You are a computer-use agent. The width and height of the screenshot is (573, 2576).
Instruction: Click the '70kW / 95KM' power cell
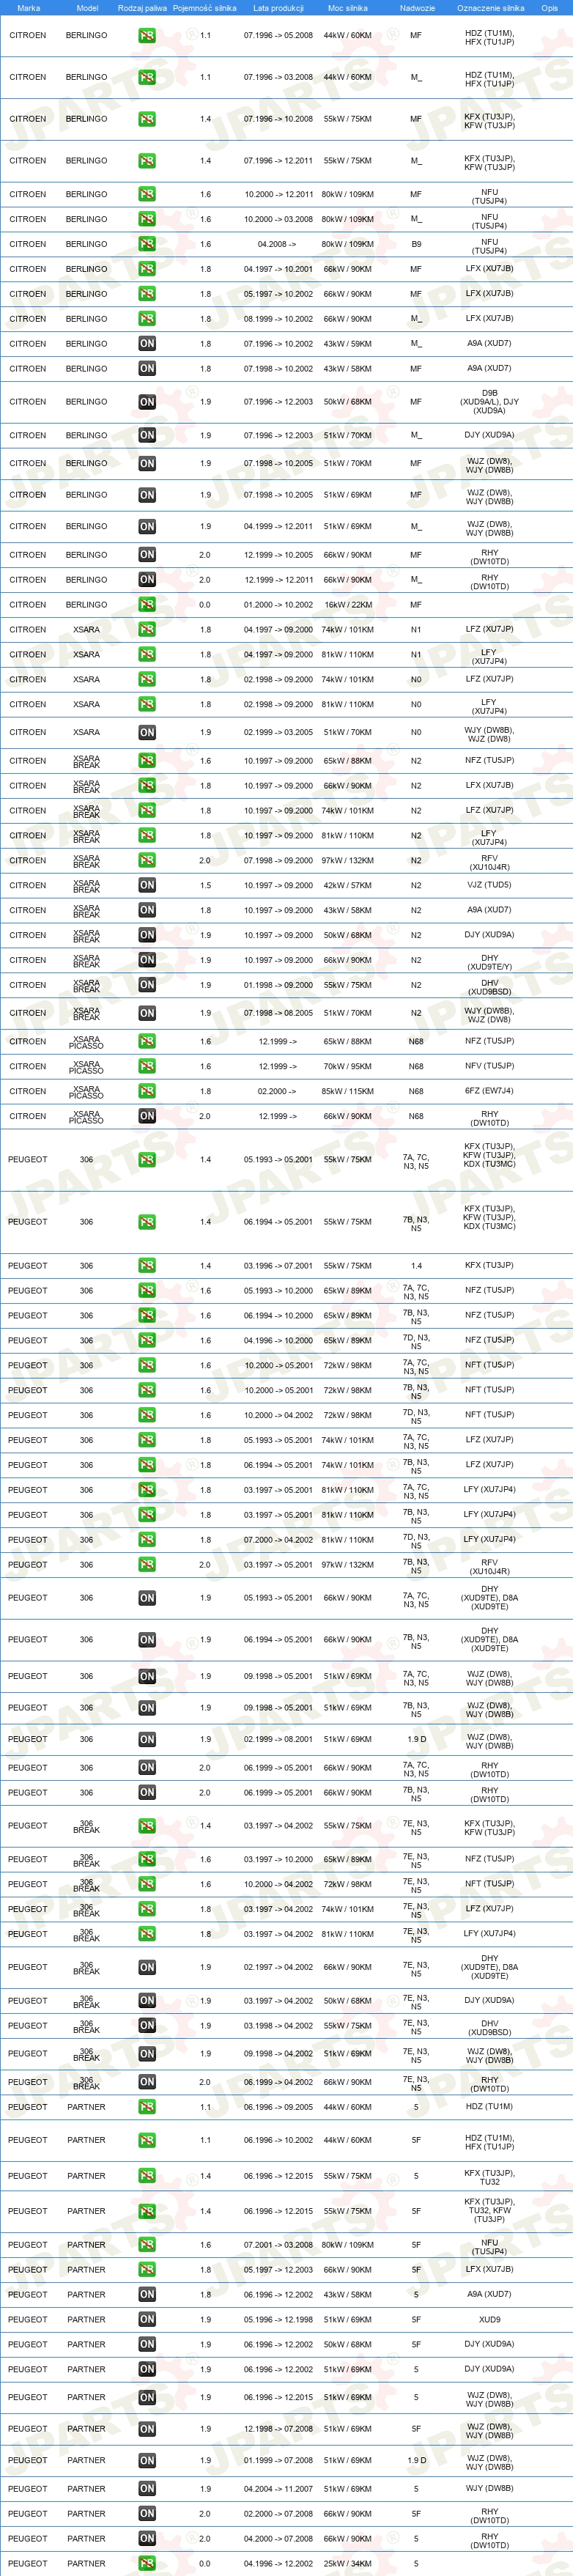(x=347, y=1066)
